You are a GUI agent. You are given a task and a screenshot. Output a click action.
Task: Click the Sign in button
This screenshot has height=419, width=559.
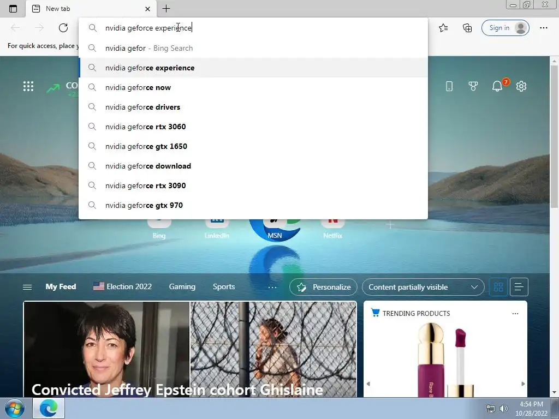click(505, 28)
